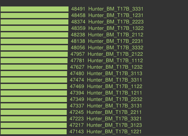Click the bar beside 47957
The width and height of the screenshot is (188, 136).
pos(34,54)
